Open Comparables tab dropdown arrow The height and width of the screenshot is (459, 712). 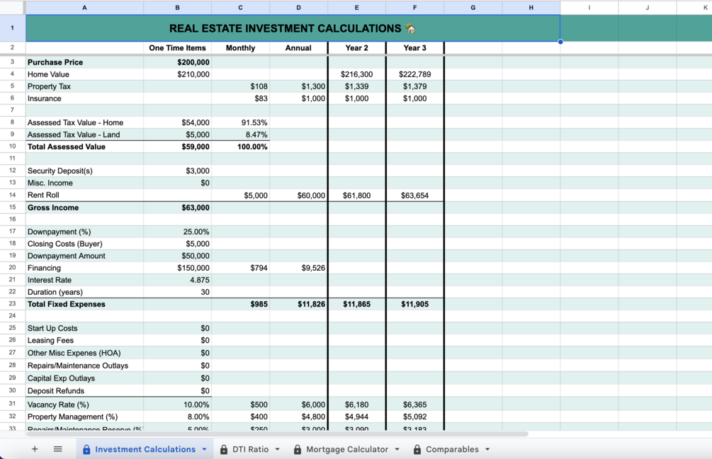[x=487, y=450]
